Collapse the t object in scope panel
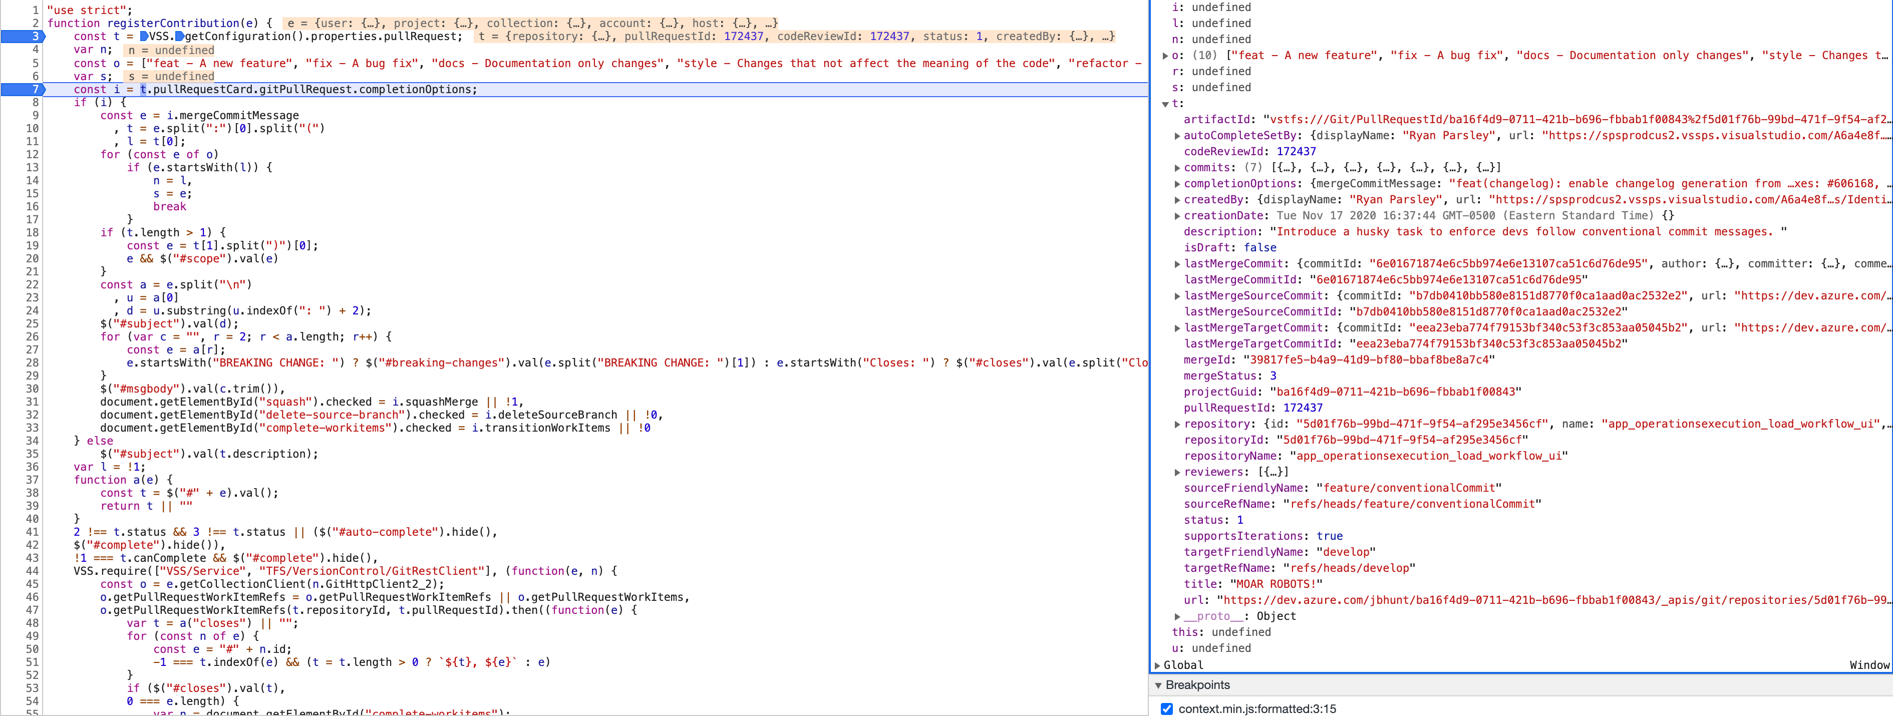Image resolution: width=1893 pixels, height=716 pixels. 1166,104
